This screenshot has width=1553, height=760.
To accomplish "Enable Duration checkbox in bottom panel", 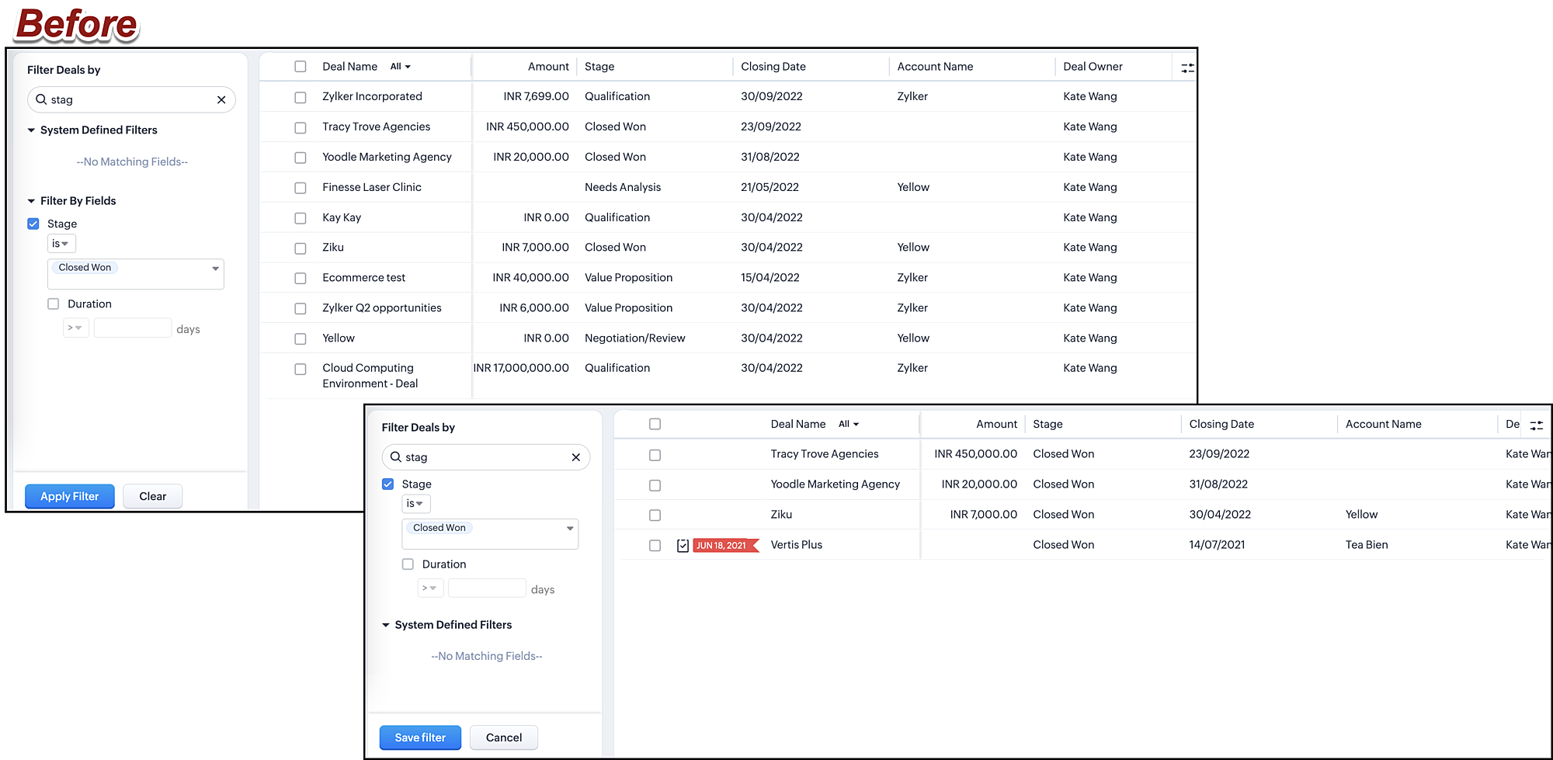I will [x=408, y=564].
